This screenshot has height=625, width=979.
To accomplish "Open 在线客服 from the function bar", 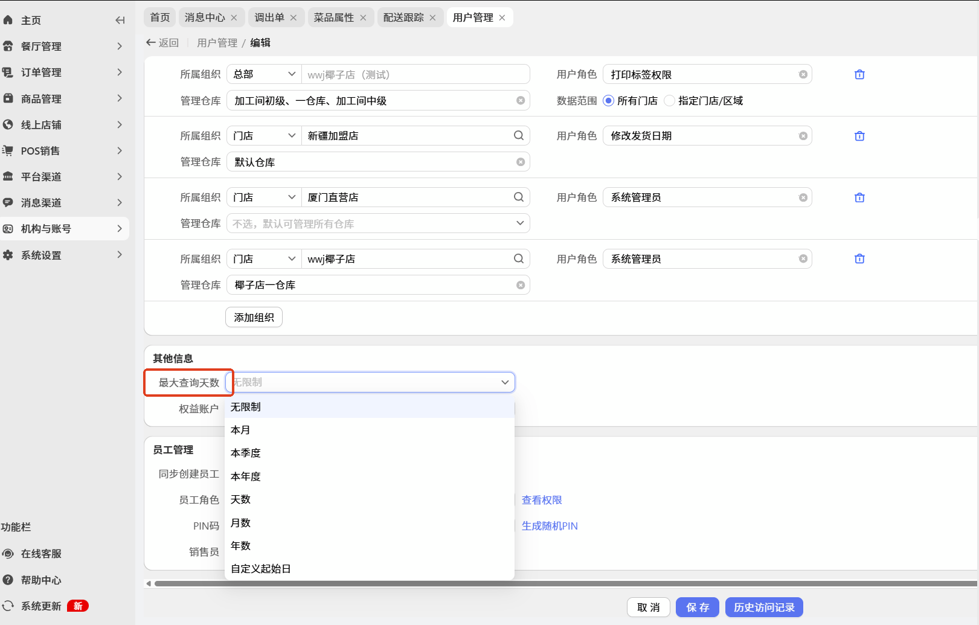I will [x=41, y=554].
